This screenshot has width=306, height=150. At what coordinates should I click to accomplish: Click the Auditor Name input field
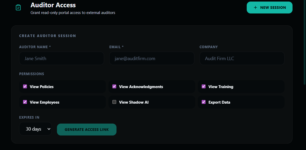coord(61,58)
